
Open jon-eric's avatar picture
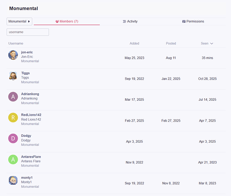click(x=13, y=55)
